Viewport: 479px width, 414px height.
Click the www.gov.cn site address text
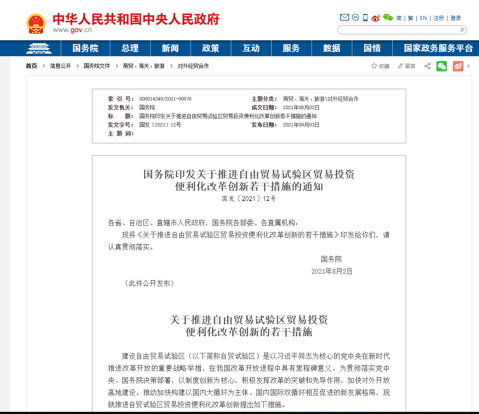tap(72, 30)
